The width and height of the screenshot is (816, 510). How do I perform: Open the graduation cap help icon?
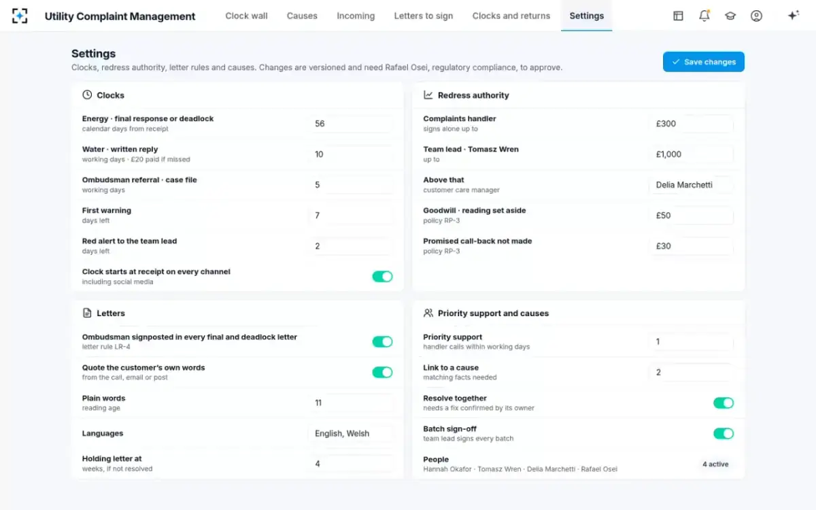pos(730,16)
